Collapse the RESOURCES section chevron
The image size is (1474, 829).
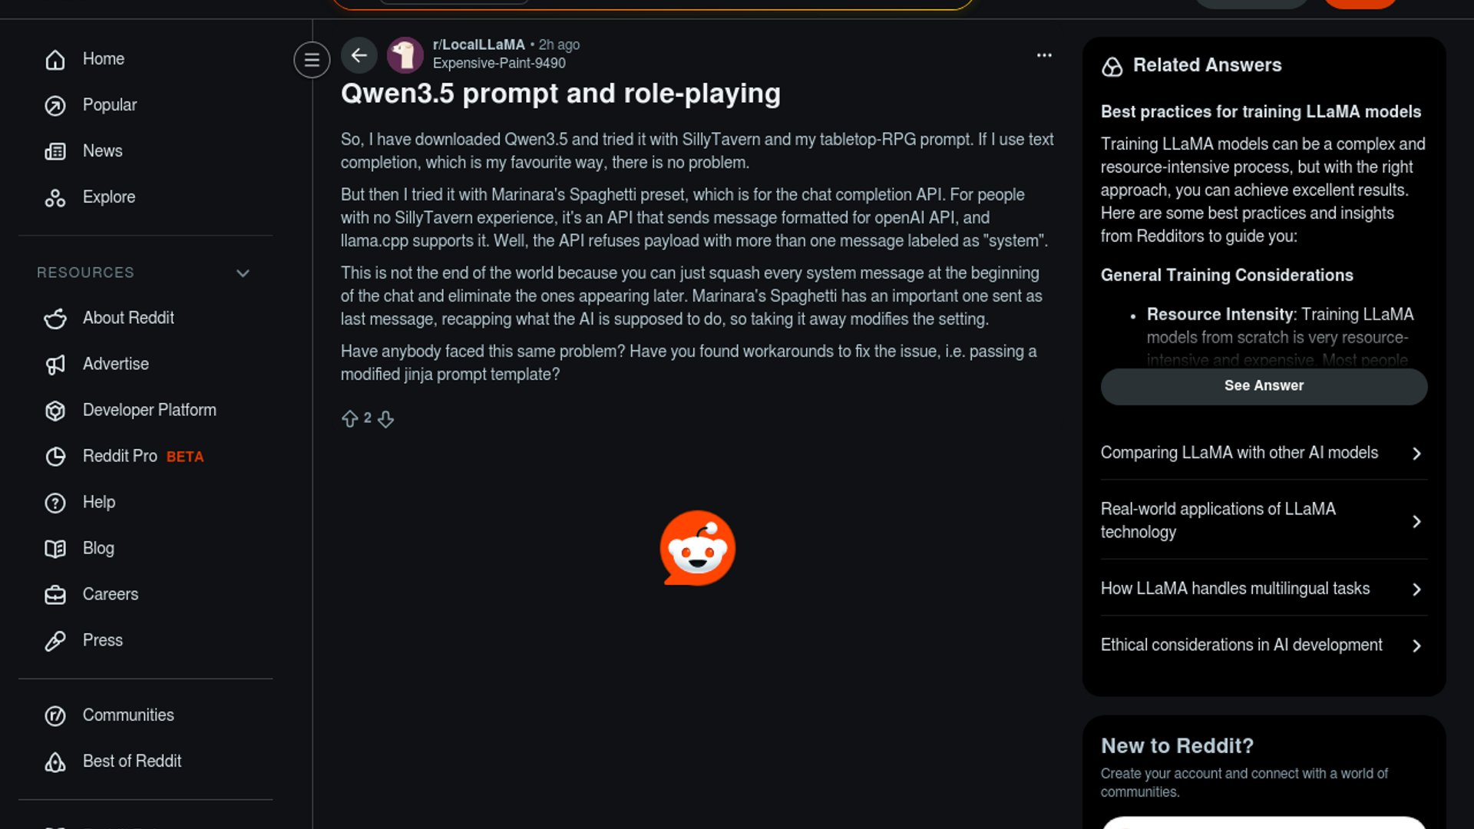click(x=243, y=273)
